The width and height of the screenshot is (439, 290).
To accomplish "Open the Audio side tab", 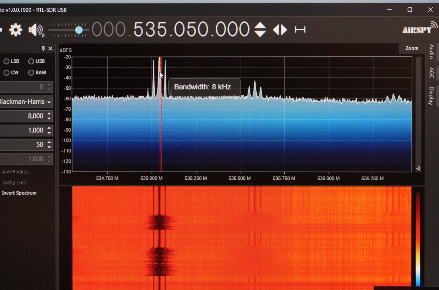I will click(431, 52).
